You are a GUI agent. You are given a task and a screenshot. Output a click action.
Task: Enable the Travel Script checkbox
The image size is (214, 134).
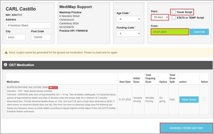(174, 12)
